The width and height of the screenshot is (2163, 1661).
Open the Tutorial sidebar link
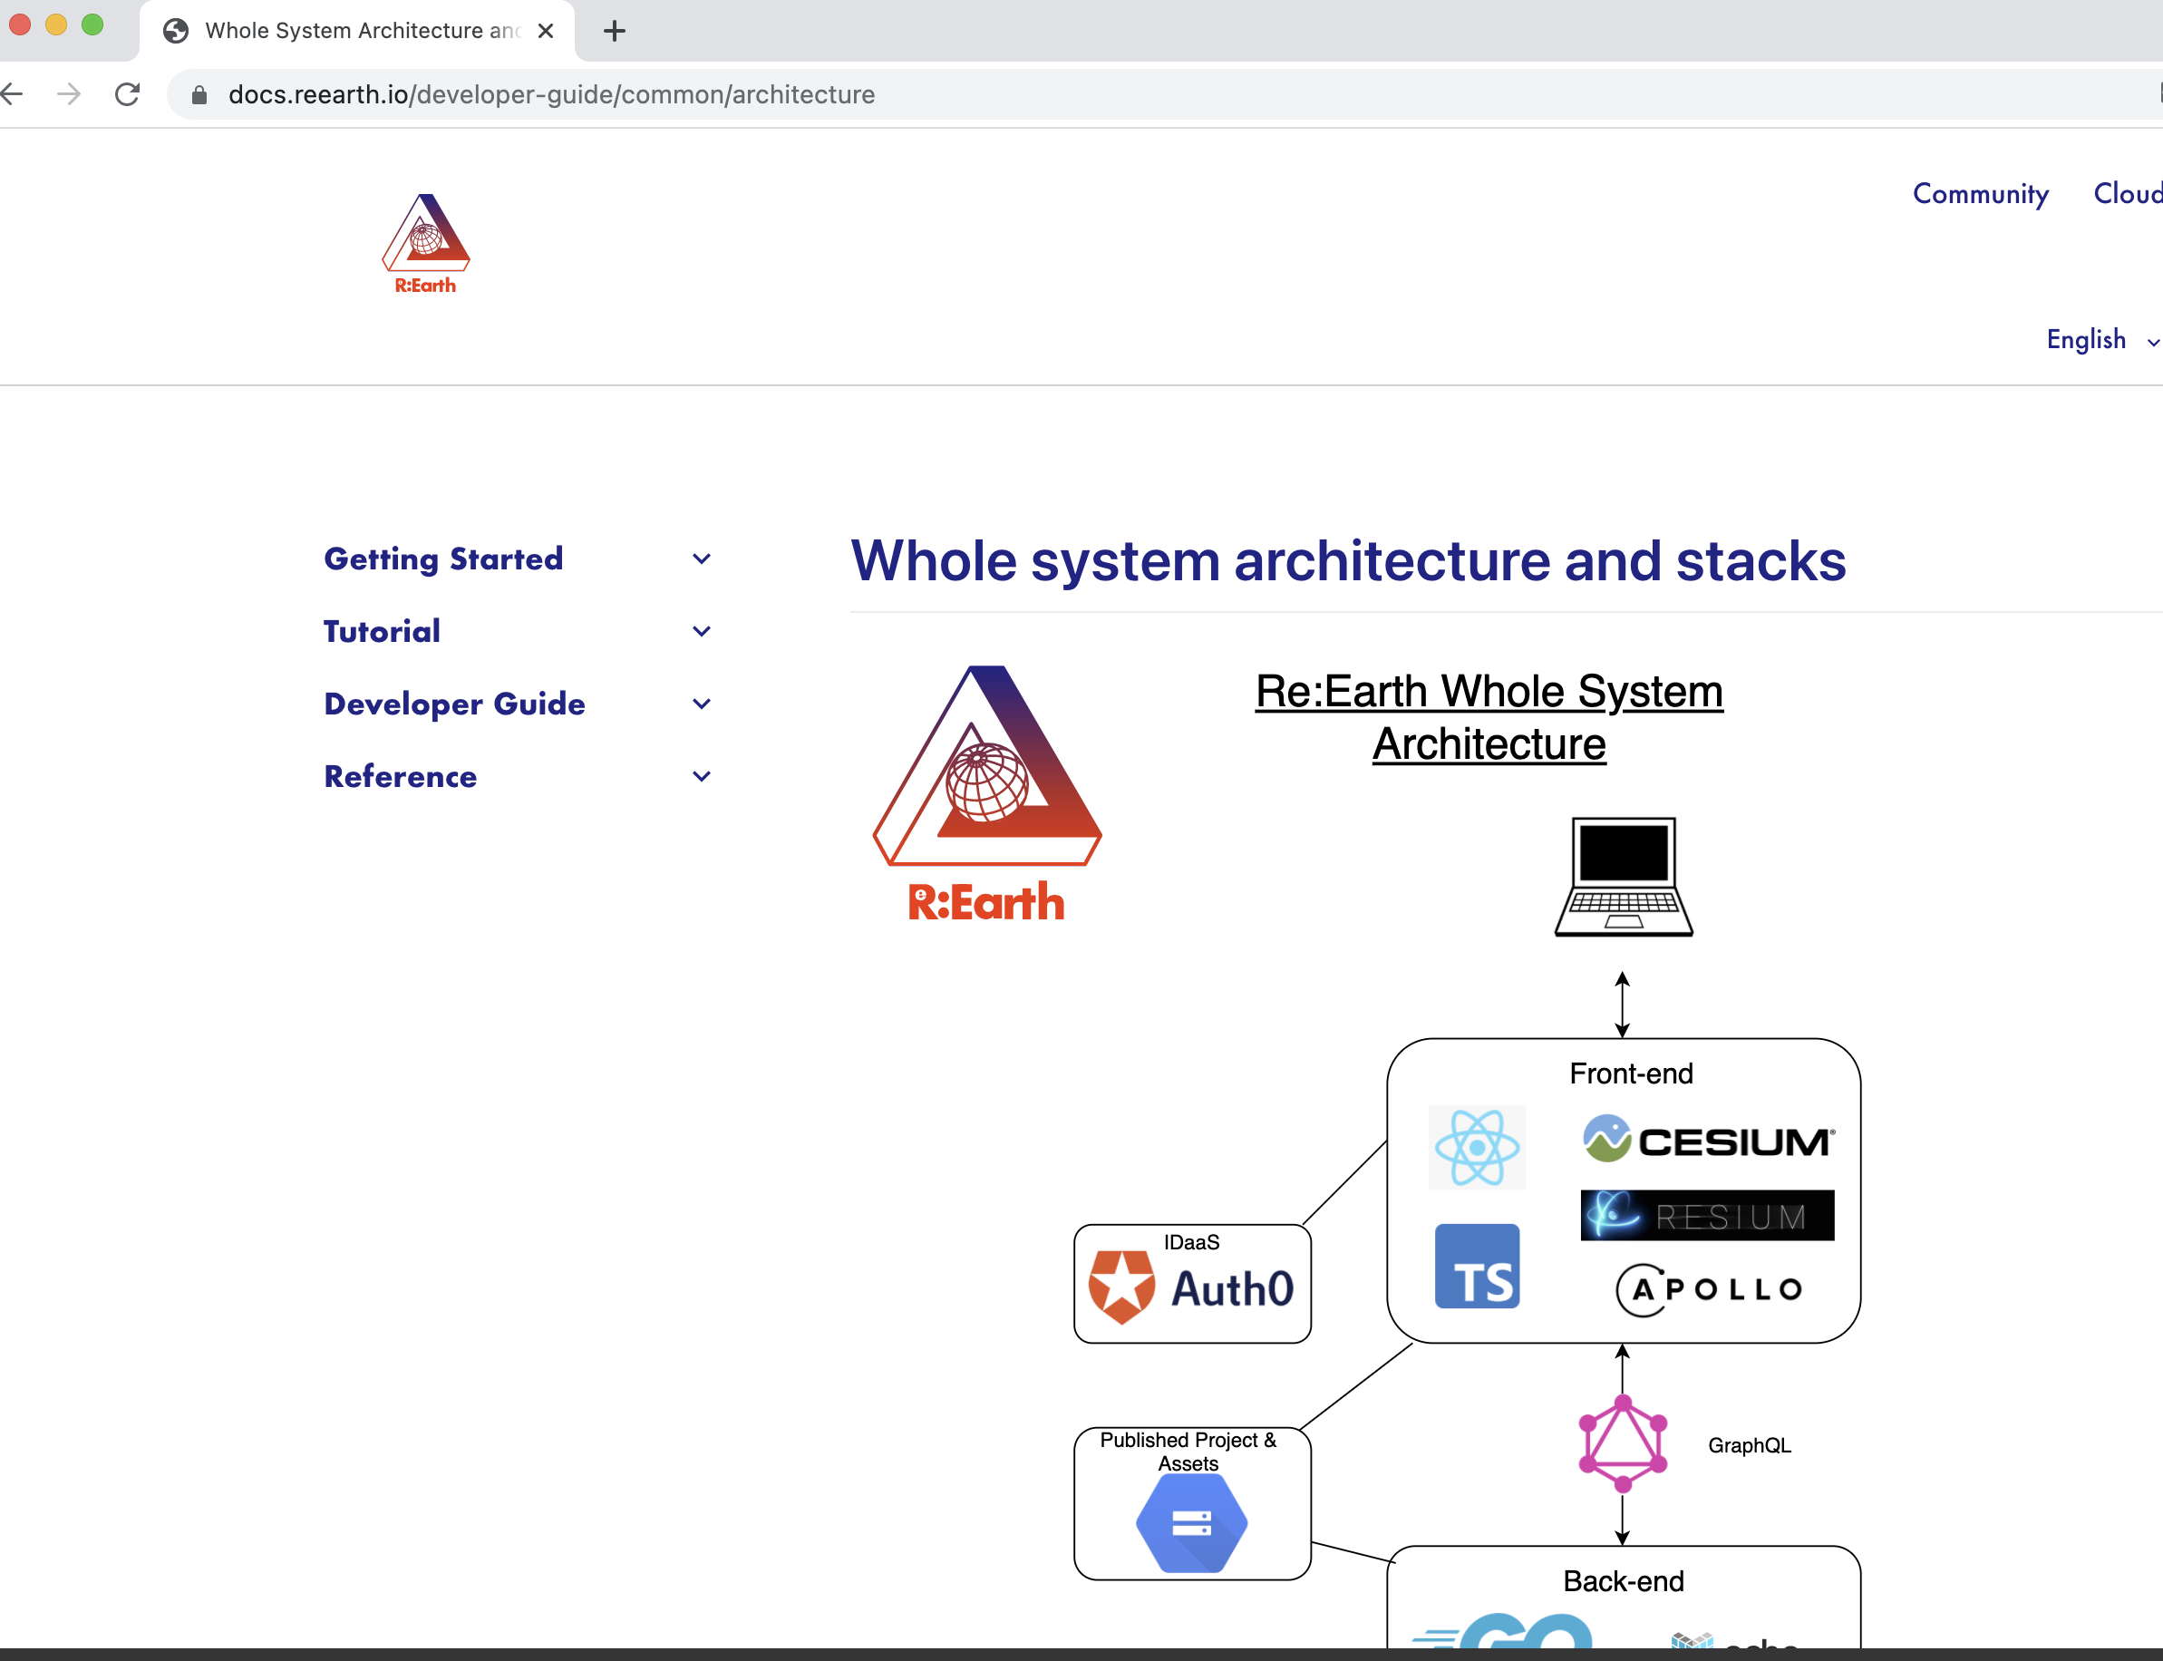point(382,632)
